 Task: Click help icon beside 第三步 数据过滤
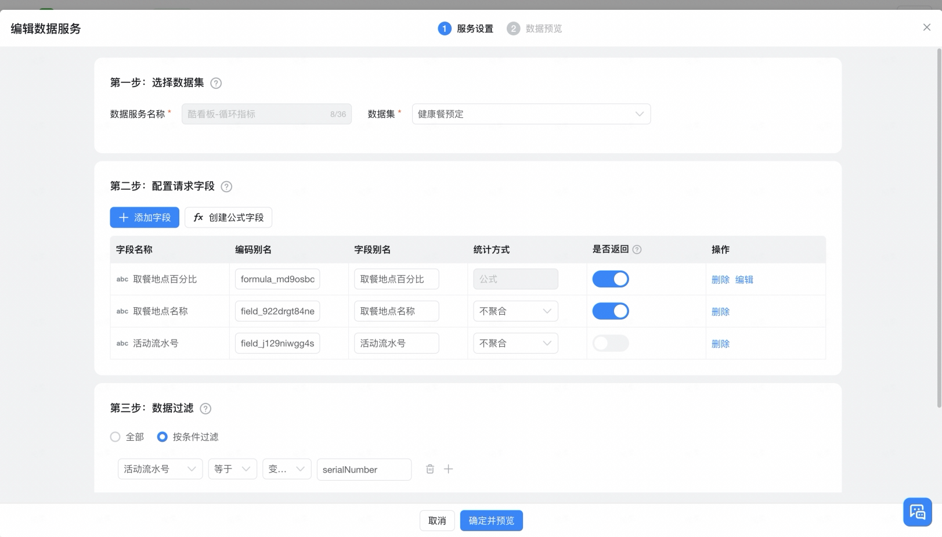[x=205, y=409]
